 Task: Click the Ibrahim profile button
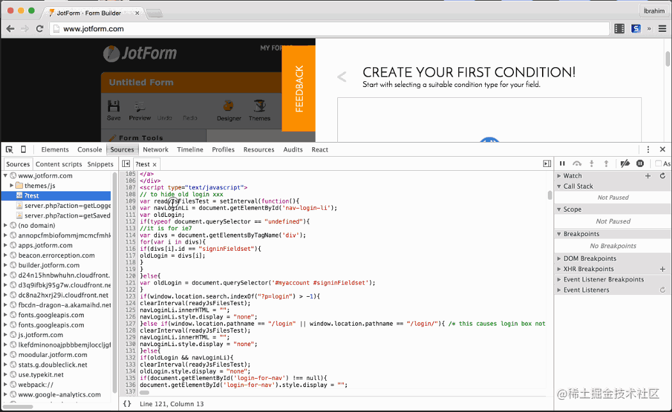point(654,11)
